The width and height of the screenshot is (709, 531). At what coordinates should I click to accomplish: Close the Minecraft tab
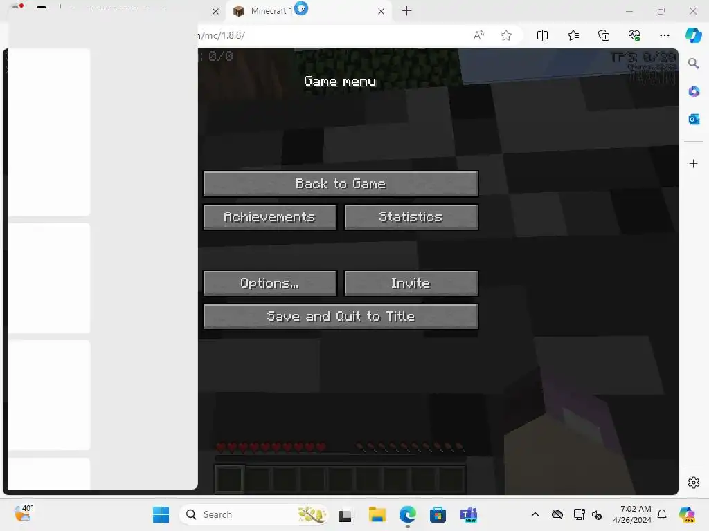pos(382,11)
